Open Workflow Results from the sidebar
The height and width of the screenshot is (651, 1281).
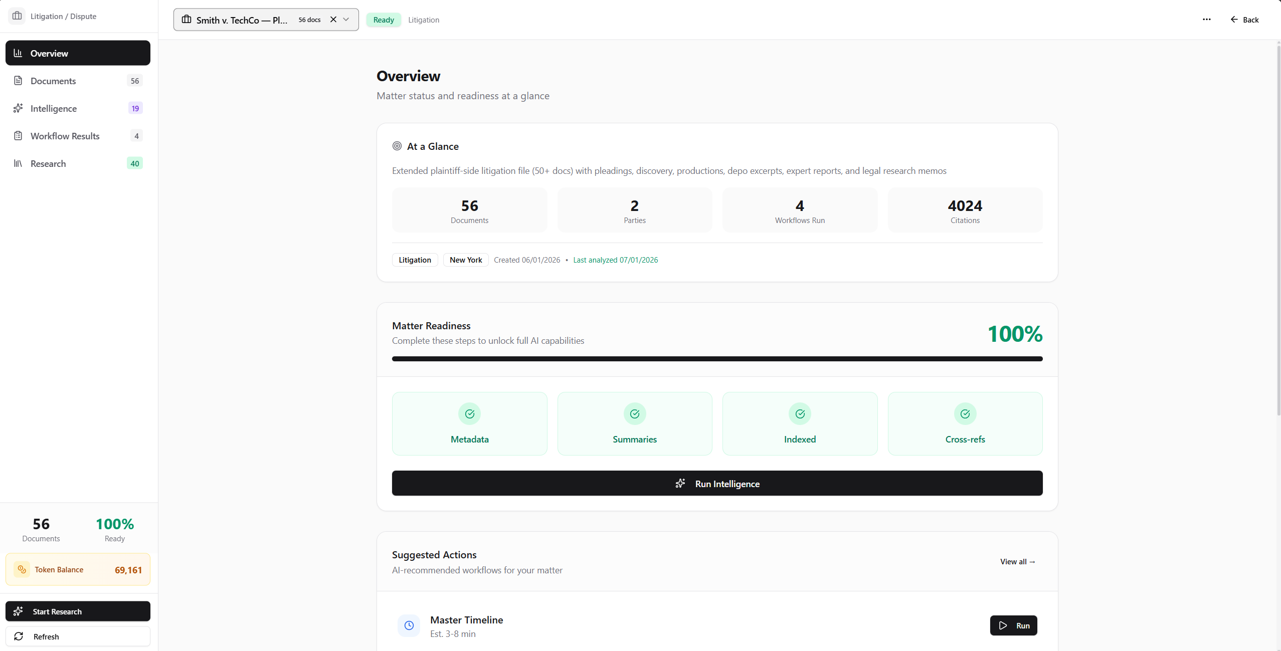pos(65,136)
